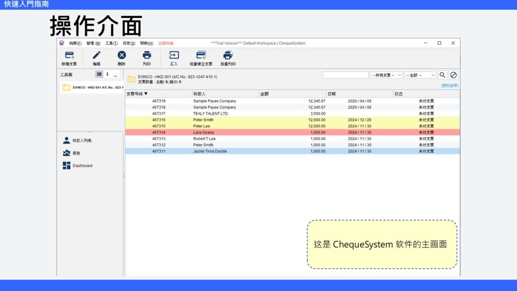Select cheque 467319 row
This screenshot has width=517, height=291.
pyautogui.click(x=292, y=101)
